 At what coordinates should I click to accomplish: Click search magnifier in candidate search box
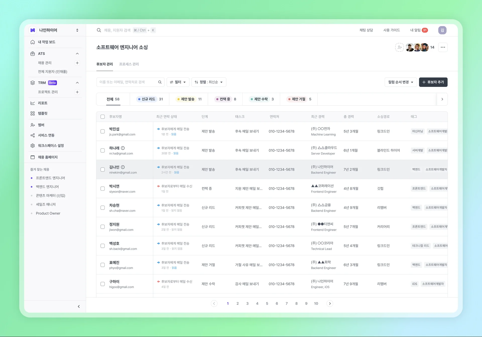click(160, 82)
